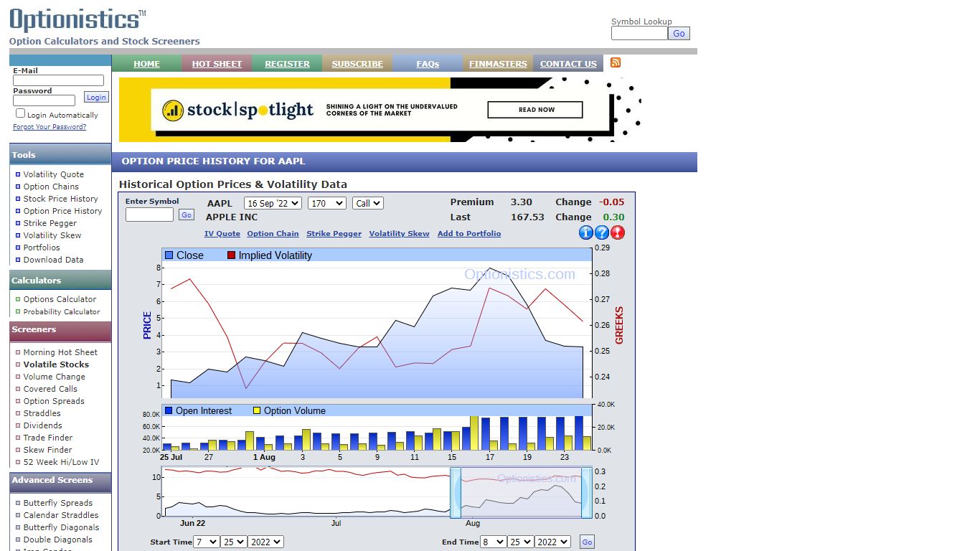This screenshot has height=551, width=980.
Task: Open the FAQs tab
Action: (x=428, y=64)
